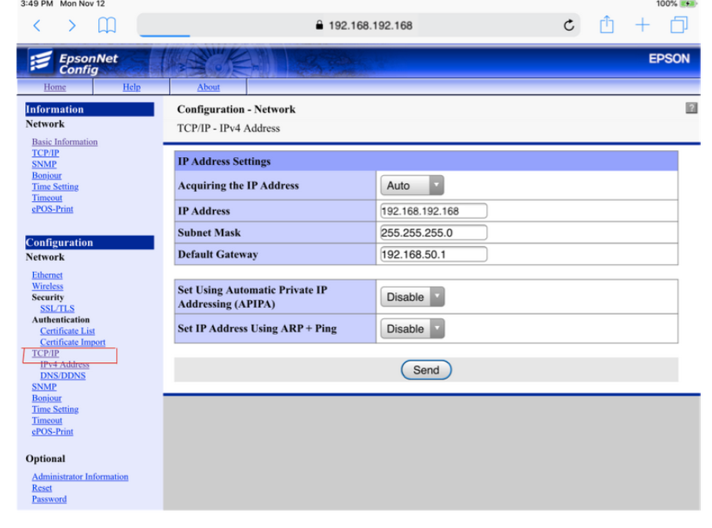This screenshot has height=528, width=712.
Task: Show all open Safari tabs
Action: click(x=677, y=25)
